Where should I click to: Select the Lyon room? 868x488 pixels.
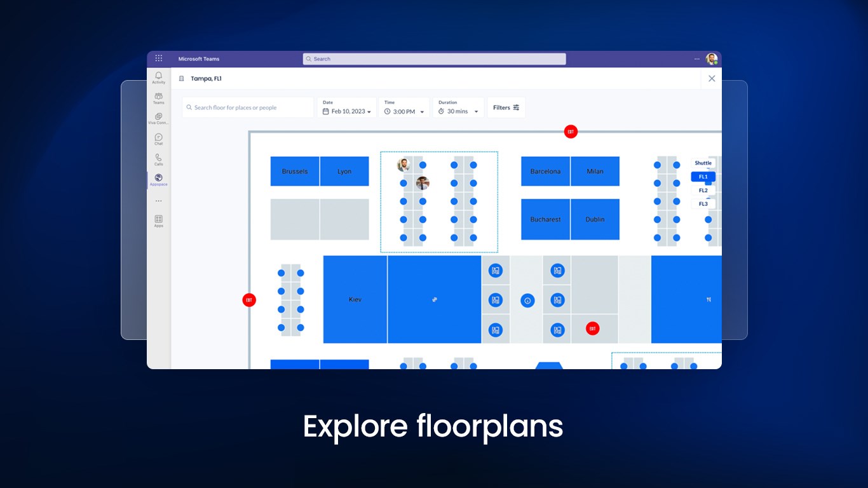pyautogui.click(x=344, y=172)
